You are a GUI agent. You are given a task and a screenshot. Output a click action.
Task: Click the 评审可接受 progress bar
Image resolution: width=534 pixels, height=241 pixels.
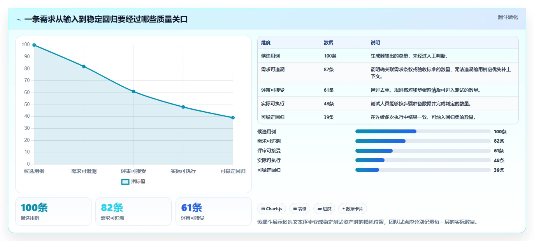[x=423, y=151]
